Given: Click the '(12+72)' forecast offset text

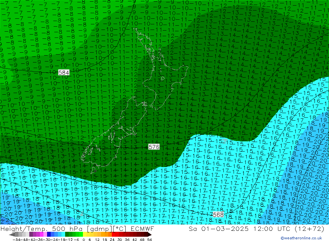Looking at the screenshot, I should pyautogui.click(x=310, y=229).
